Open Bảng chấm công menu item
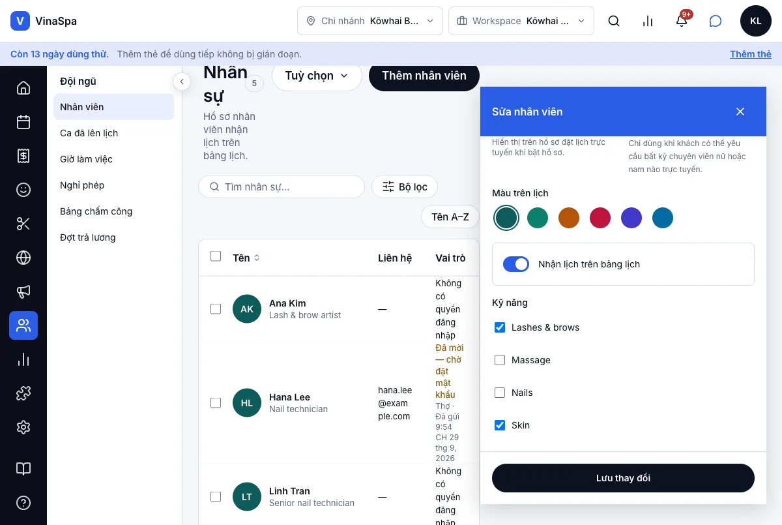 pos(113,211)
